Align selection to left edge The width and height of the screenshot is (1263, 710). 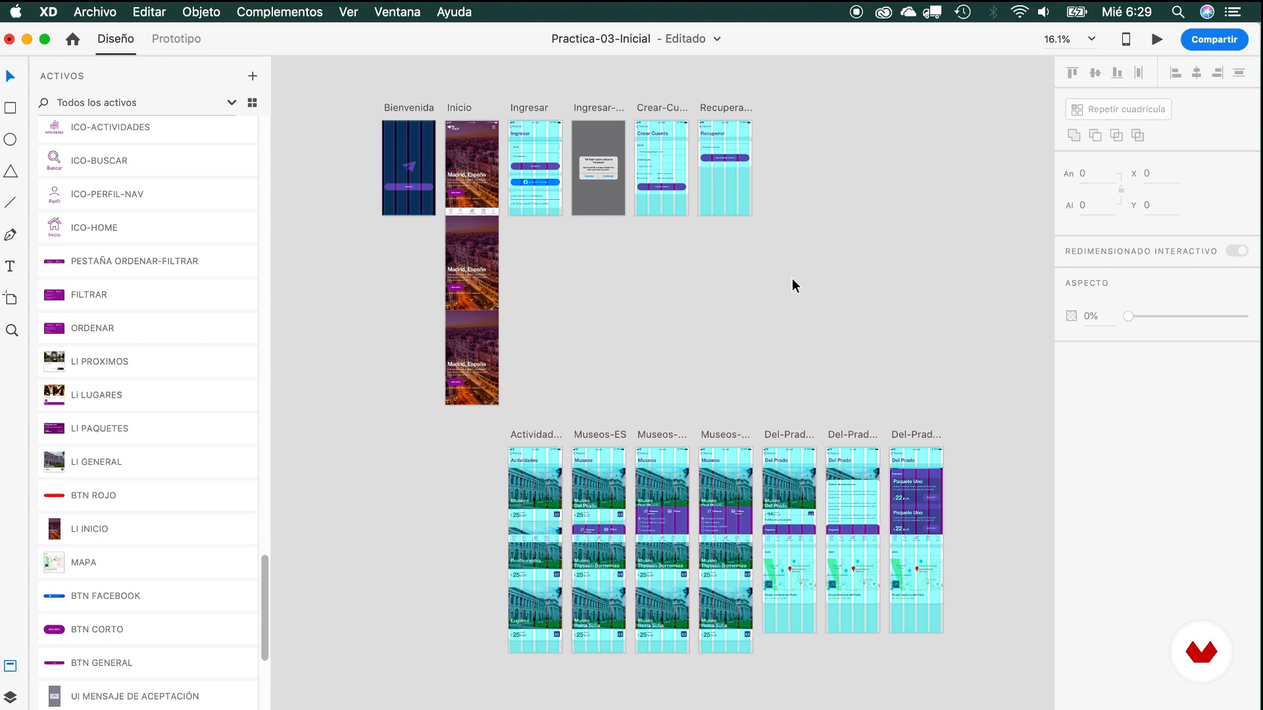pyautogui.click(x=1176, y=73)
